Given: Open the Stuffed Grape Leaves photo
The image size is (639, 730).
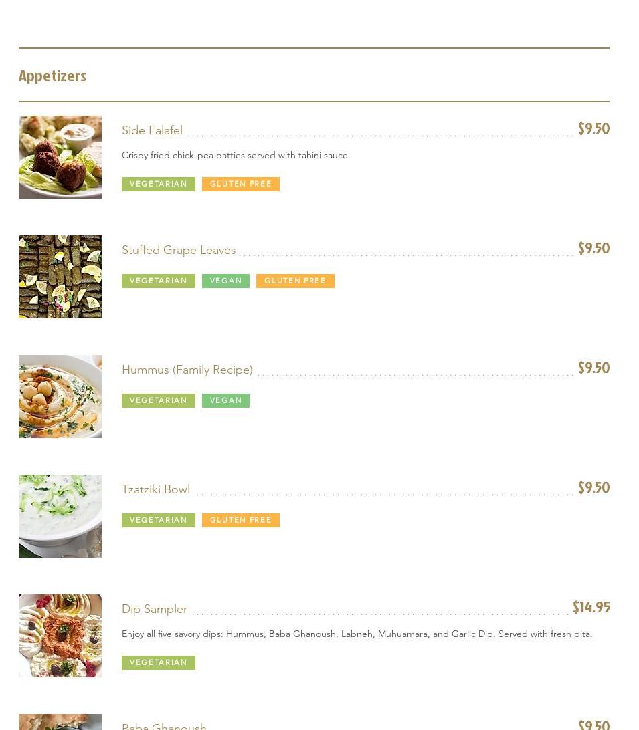Looking at the screenshot, I should coord(60,277).
